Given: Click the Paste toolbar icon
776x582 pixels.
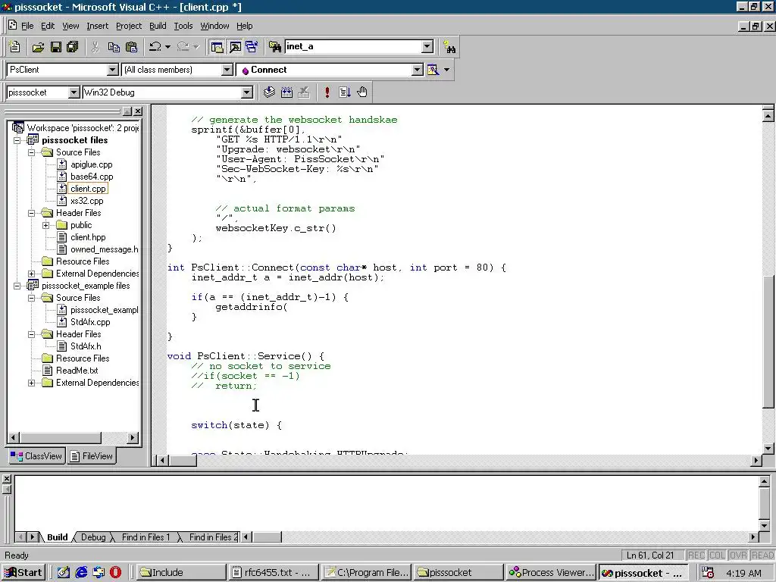Looking at the screenshot, I should coord(132,47).
